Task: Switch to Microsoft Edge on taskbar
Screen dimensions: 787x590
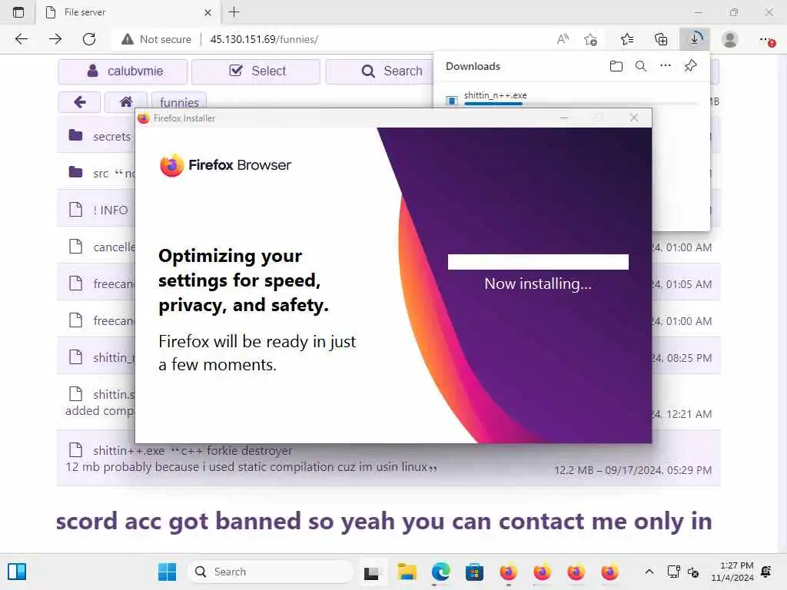Action: tap(440, 572)
